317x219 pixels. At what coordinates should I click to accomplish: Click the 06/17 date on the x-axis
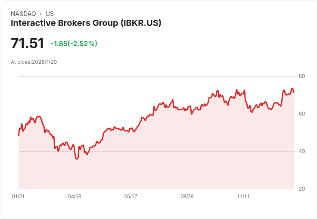(x=131, y=197)
